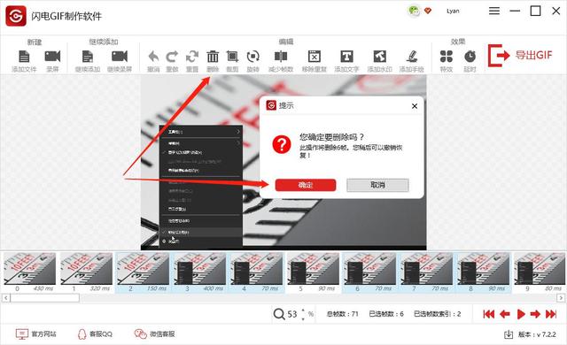Open the 延时 delay clock tool
The image size is (567, 345).
click(x=470, y=57)
